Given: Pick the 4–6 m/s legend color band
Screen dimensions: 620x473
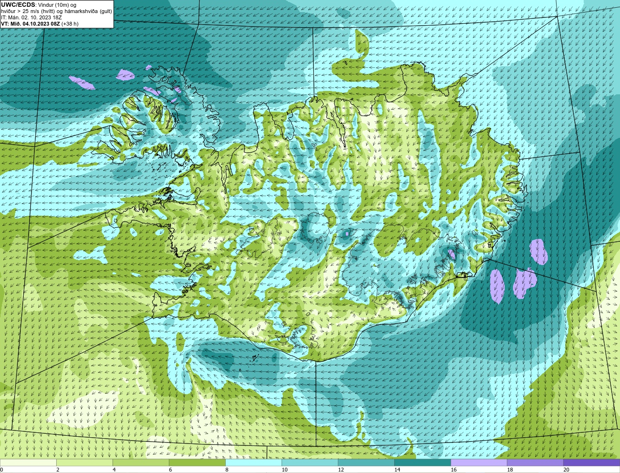Looking at the screenshot, I should coord(141,463).
